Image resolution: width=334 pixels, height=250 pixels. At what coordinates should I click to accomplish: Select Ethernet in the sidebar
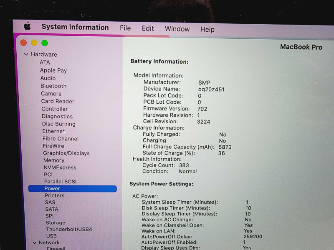click(x=53, y=131)
